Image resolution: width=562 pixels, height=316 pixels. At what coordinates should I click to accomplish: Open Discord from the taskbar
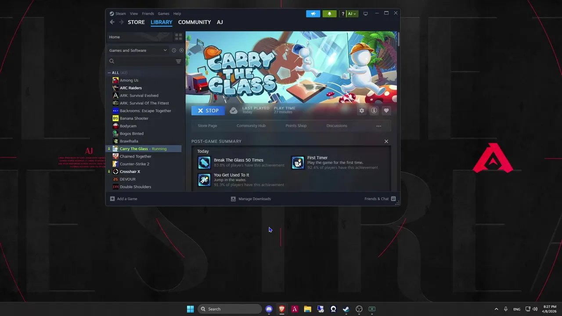[269, 309]
